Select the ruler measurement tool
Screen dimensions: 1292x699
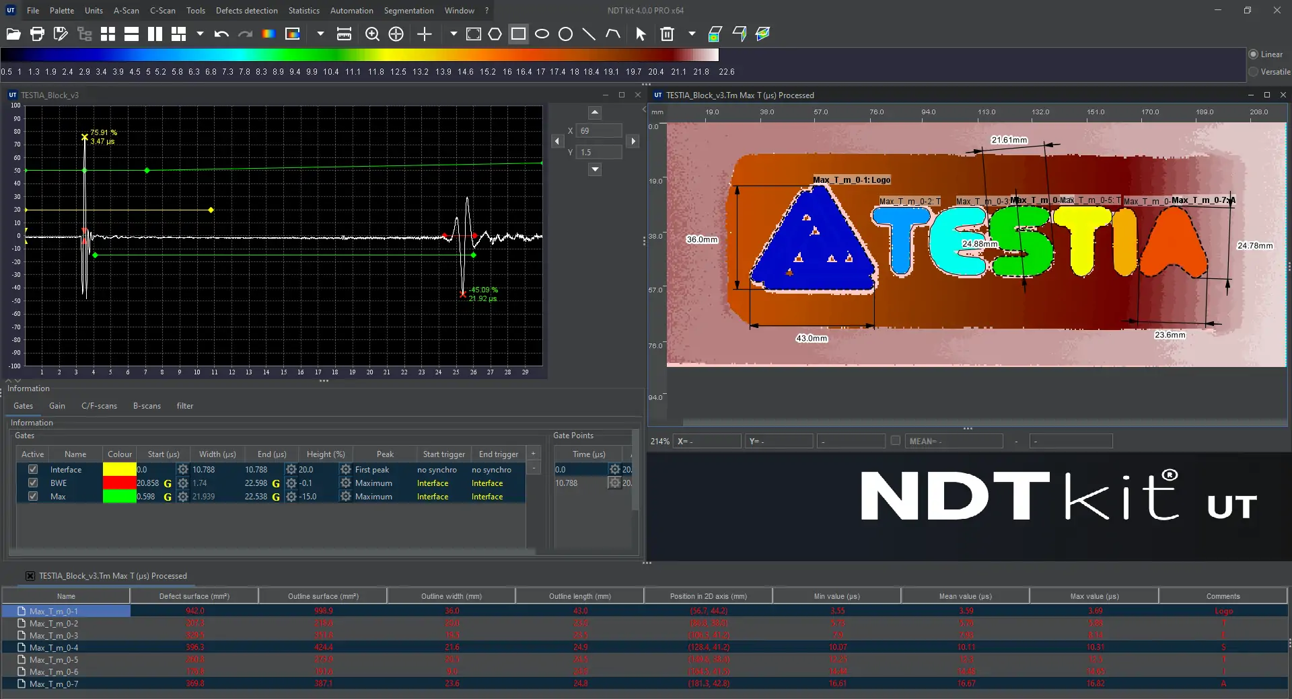344,34
